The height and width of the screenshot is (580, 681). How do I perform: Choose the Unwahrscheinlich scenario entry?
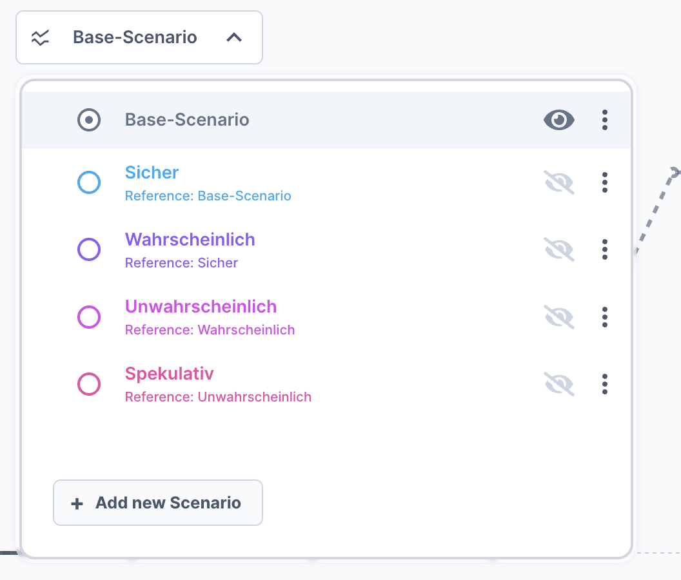[x=201, y=307]
